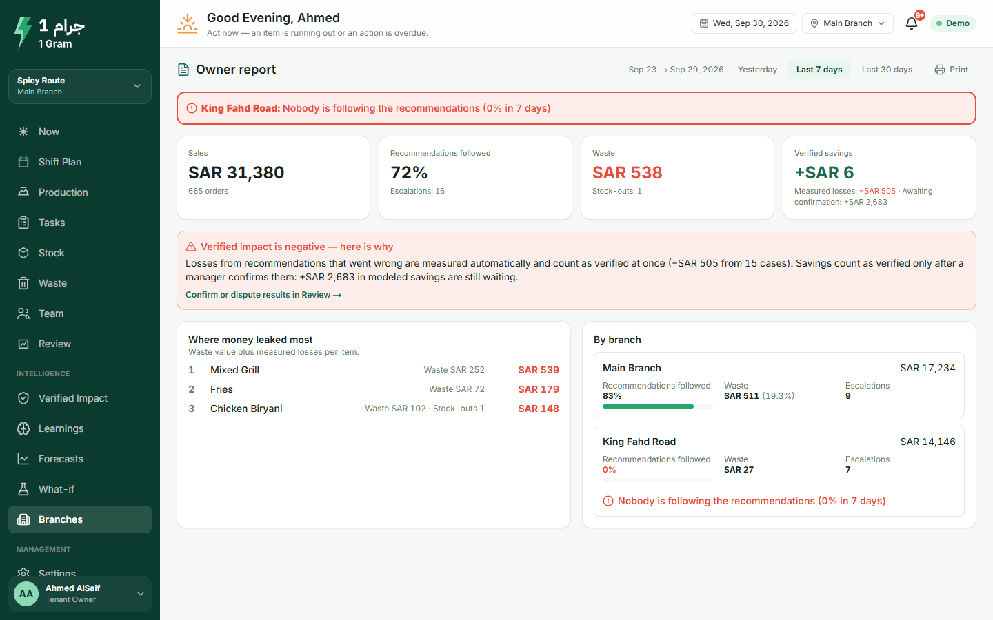Click King Fahd Road recommendations progress bar
The width and height of the screenshot is (993, 620).
click(658, 480)
